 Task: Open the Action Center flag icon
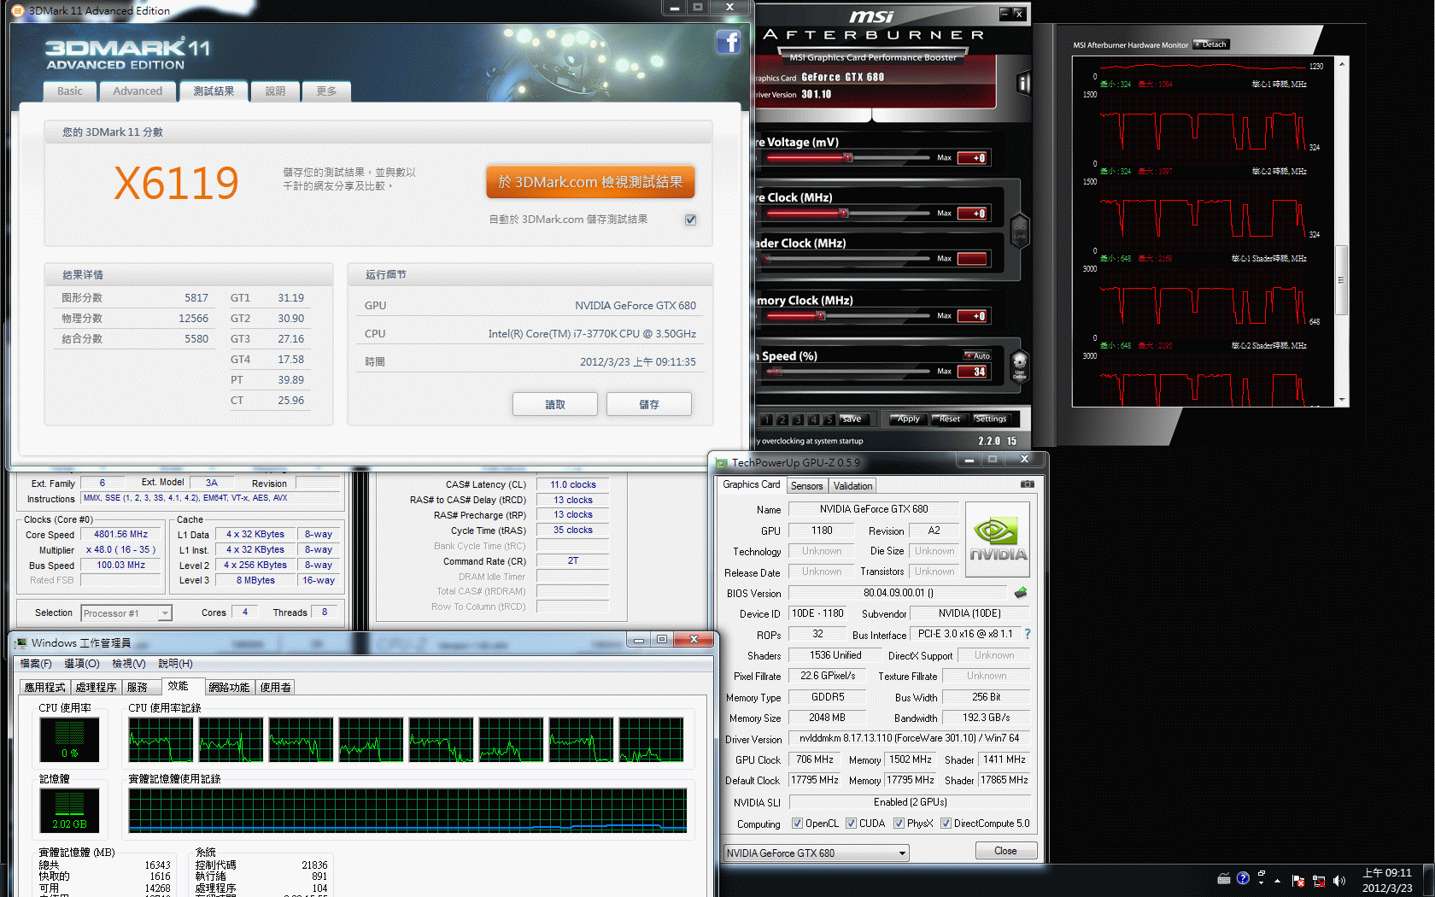click(1298, 881)
